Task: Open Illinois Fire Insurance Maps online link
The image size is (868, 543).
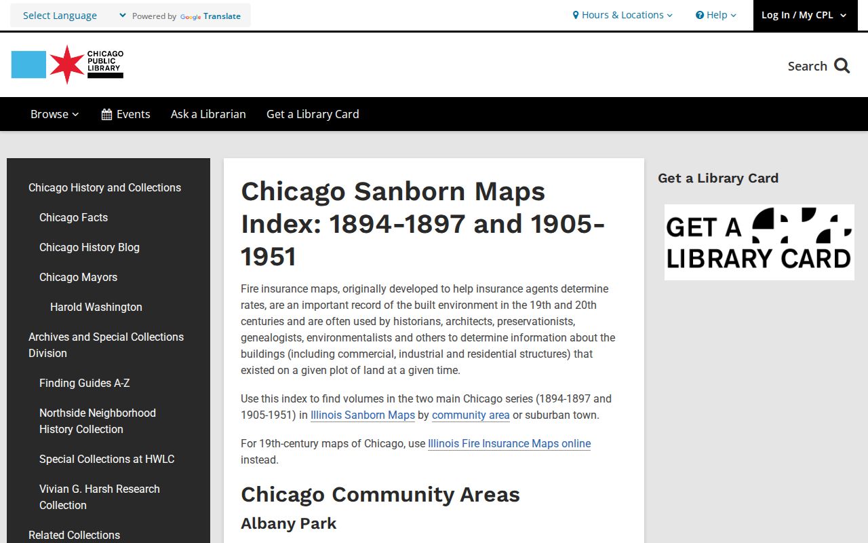Action: [x=509, y=443]
